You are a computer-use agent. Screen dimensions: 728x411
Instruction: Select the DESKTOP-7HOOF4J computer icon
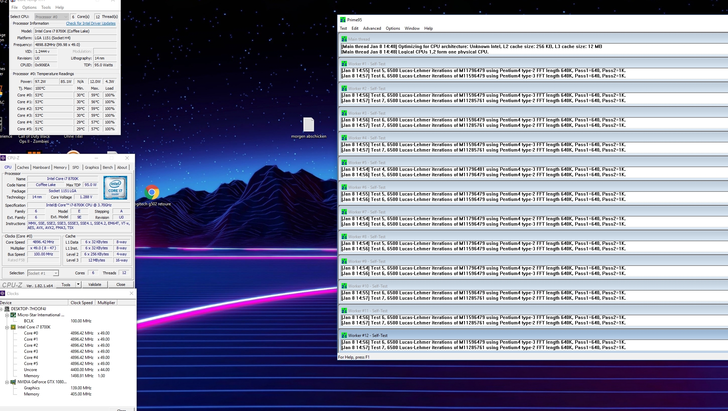tap(7, 309)
